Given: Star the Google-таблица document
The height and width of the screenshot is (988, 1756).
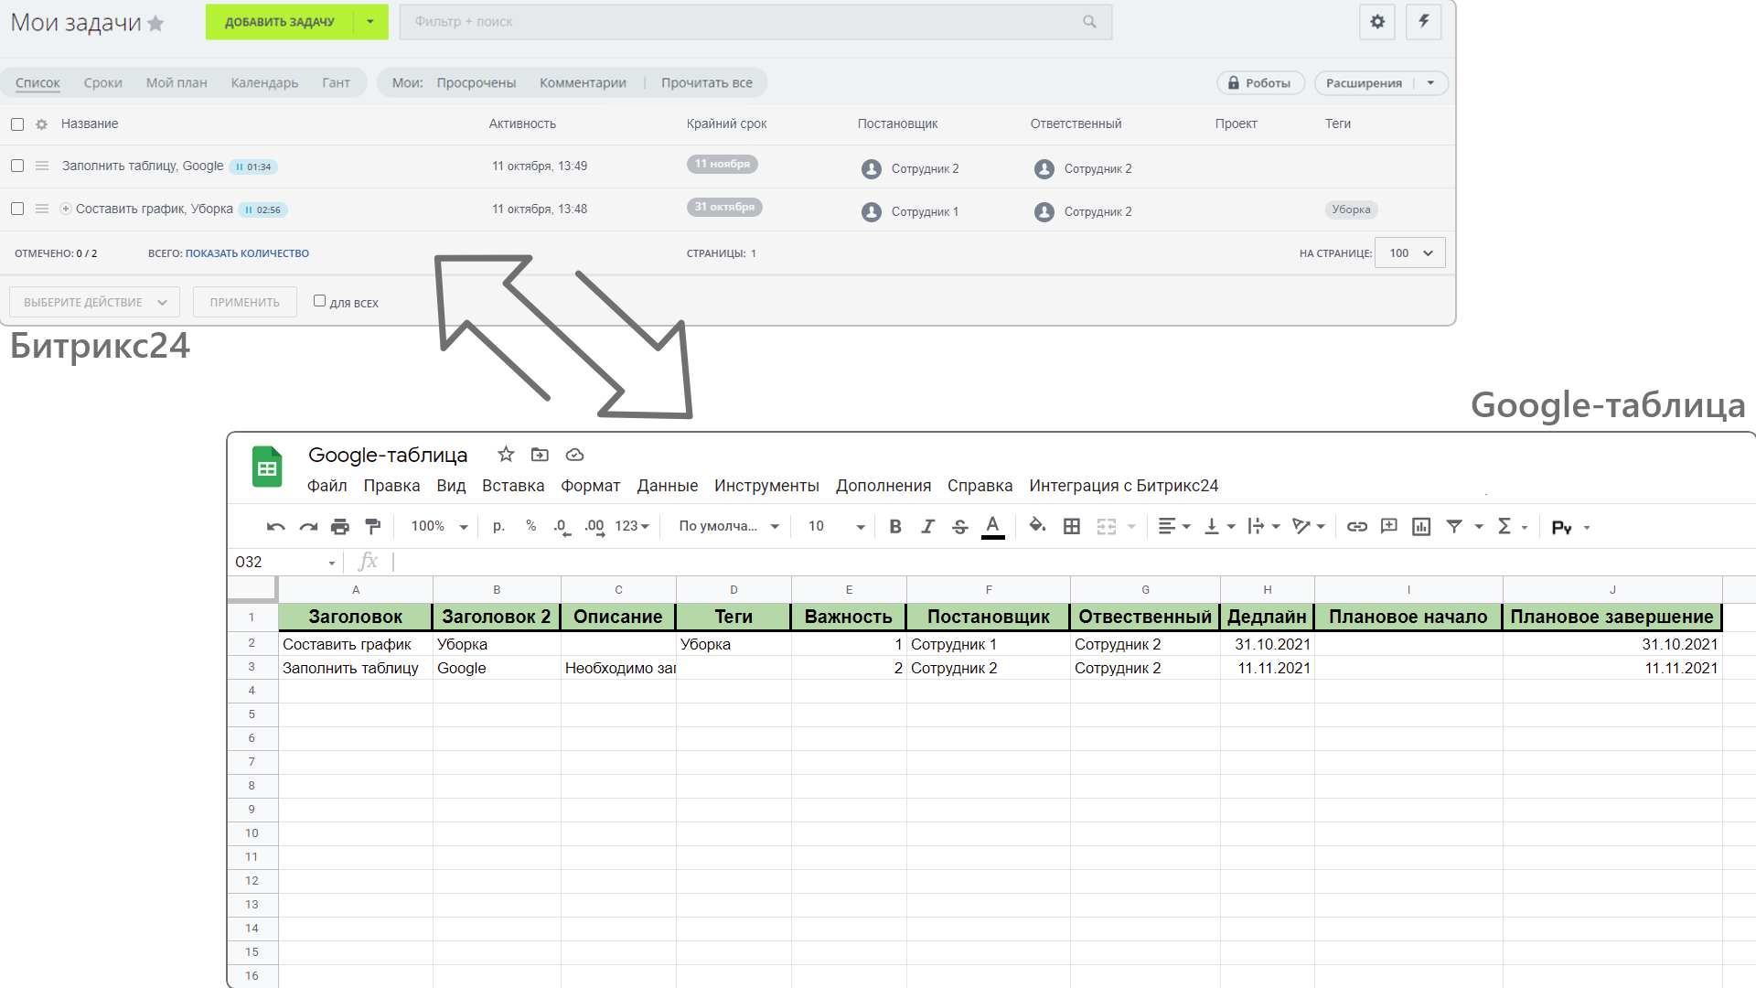Looking at the screenshot, I should pos(506,455).
